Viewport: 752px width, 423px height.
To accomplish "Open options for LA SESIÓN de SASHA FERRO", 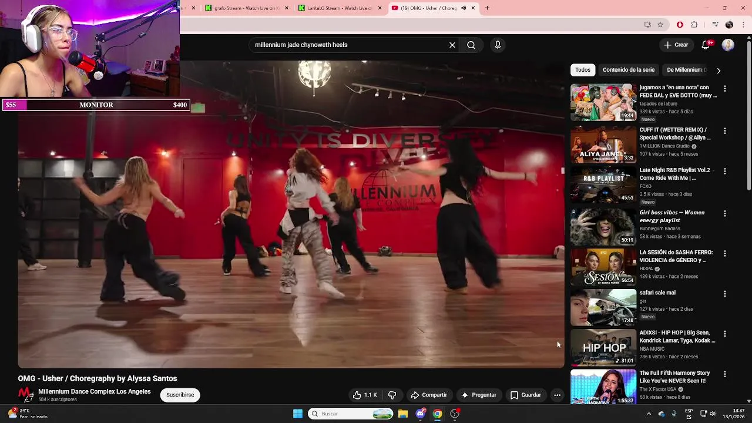I will 725,253.
